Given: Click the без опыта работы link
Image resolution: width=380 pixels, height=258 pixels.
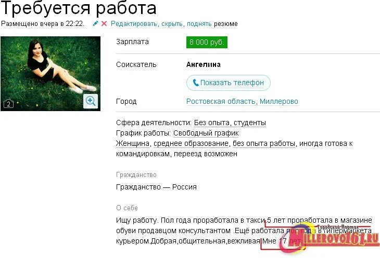Looking at the screenshot, I should click(x=264, y=143).
